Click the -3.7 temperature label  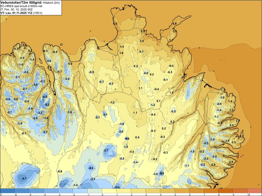point(106,150)
